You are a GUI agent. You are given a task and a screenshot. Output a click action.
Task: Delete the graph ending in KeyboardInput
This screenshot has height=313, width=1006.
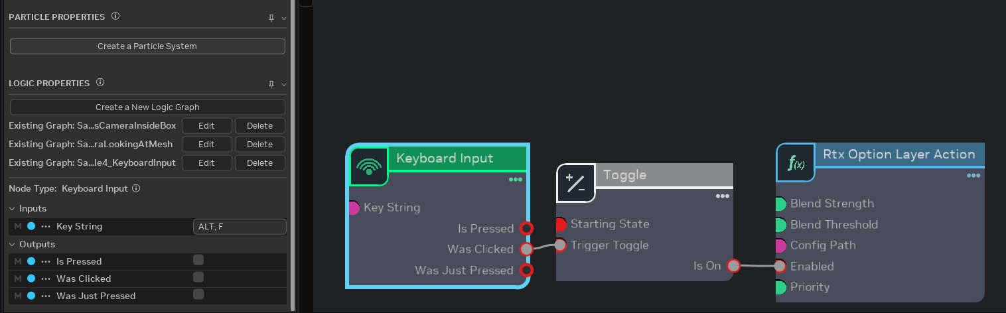click(x=259, y=162)
